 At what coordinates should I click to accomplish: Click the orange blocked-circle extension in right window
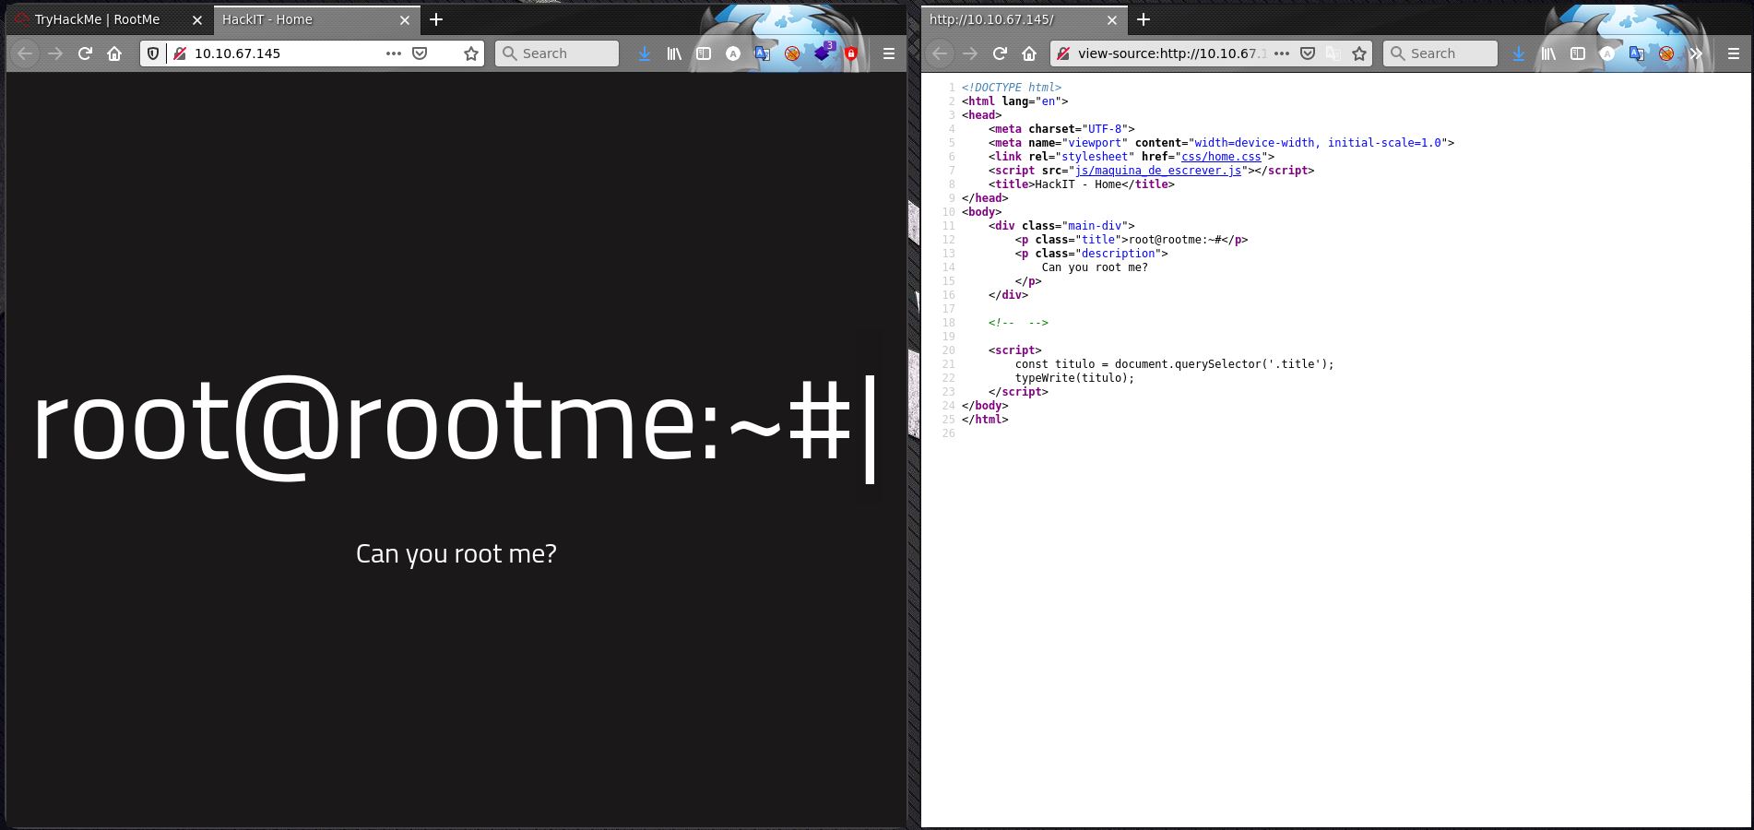tap(1666, 53)
